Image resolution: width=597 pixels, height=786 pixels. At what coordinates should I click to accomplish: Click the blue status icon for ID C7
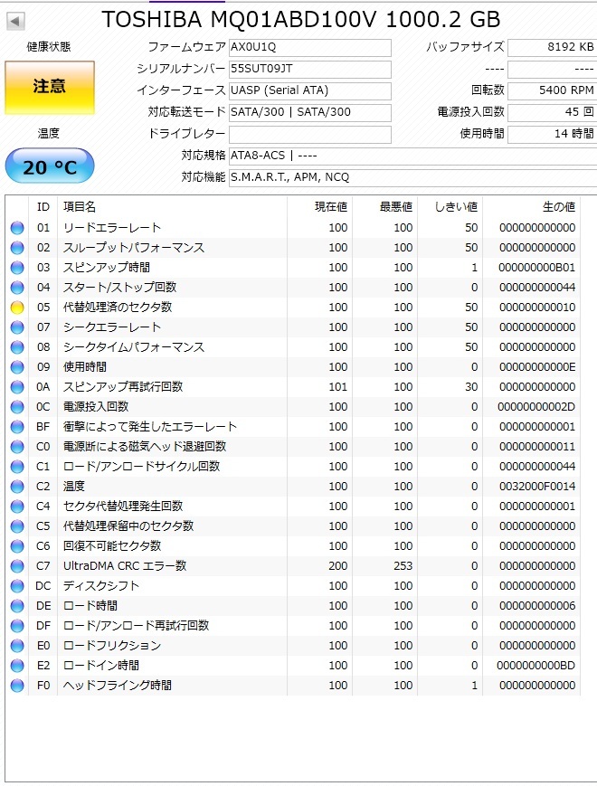pyautogui.click(x=17, y=566)
